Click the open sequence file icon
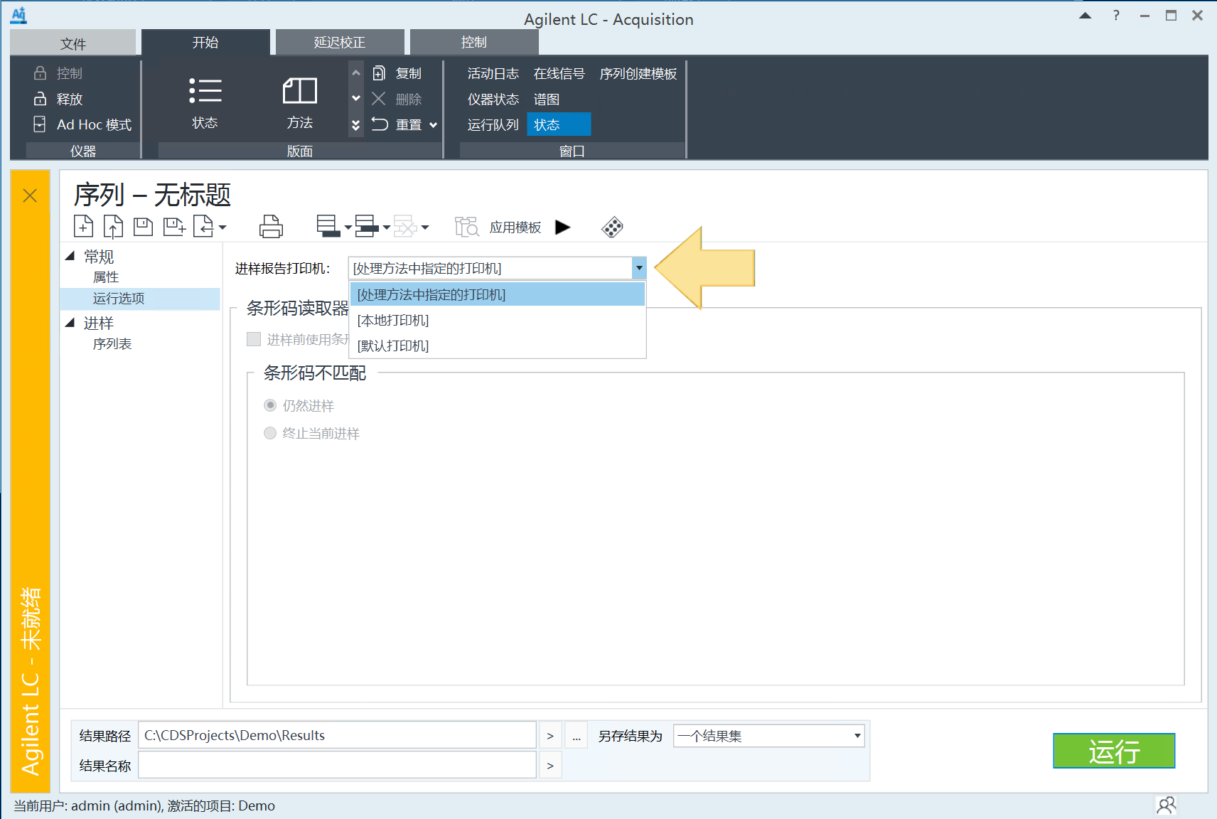Image resolution: width=1217 pixels, height=819 pixels. pyautogui.click(x=113, y=227)
